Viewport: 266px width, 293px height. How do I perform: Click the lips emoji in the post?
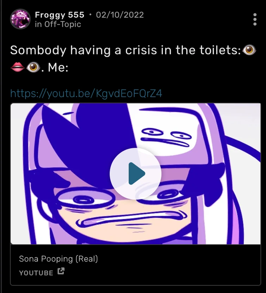tap(17, 66)
